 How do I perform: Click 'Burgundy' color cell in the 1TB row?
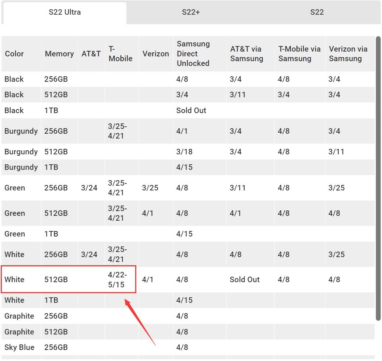coord(21,167)
